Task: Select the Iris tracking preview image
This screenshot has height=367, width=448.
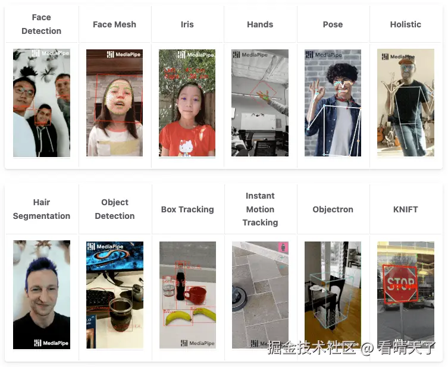Action: pos(187,103)
